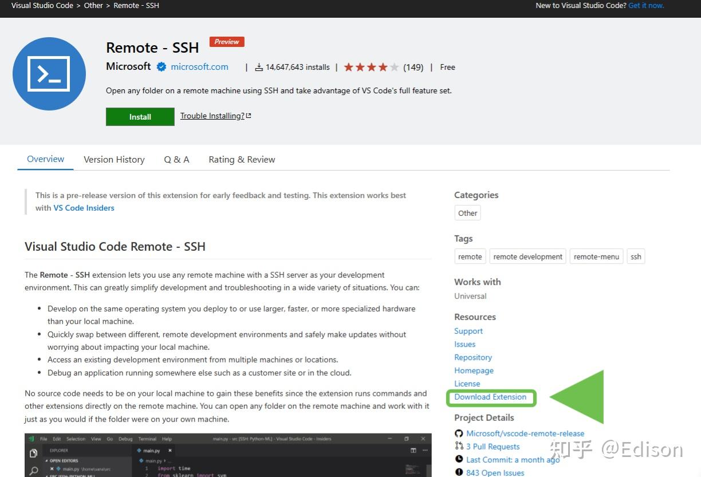The height and width of the screenshot is (477, 701).
Task: Click the Other category badge under Categories
Action: (x=467, y=212)
